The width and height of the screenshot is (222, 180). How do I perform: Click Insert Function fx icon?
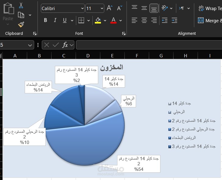click(x=65, y=45)
